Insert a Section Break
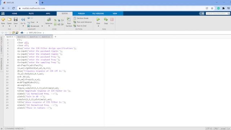The height and width of the screenshot is (130, 231). pos(81,18)
